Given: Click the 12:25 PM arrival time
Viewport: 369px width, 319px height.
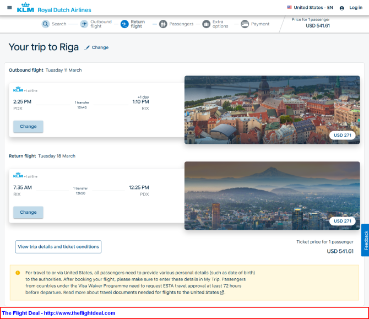Looking at the screenshot, I should 139,187.
